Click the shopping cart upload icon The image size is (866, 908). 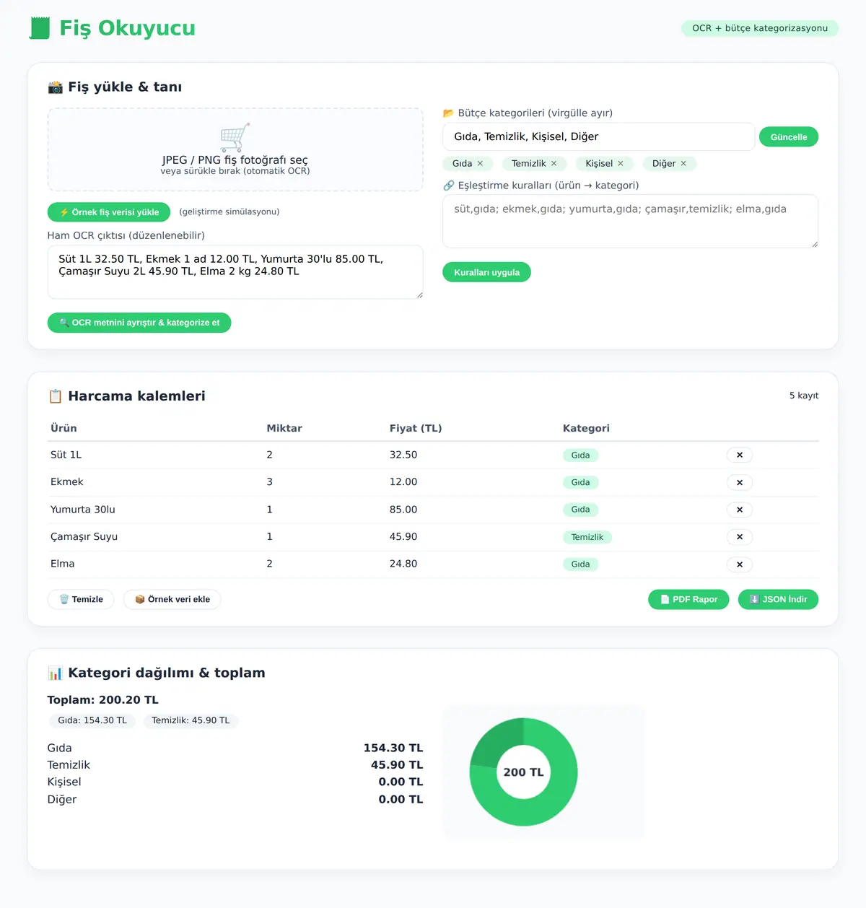[x=235, y=137]
